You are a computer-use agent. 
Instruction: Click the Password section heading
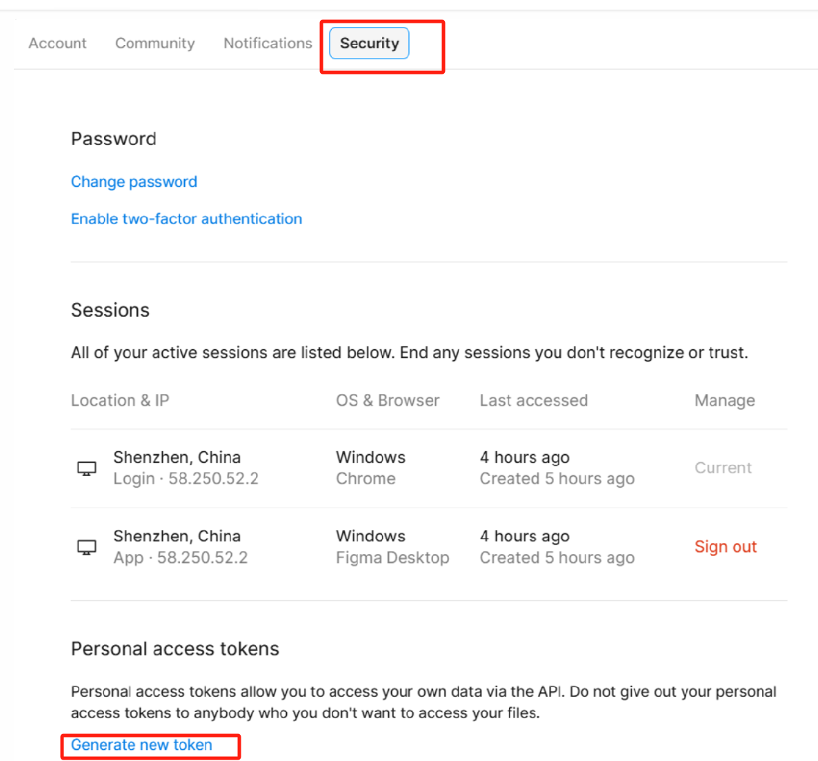point(114,139)
